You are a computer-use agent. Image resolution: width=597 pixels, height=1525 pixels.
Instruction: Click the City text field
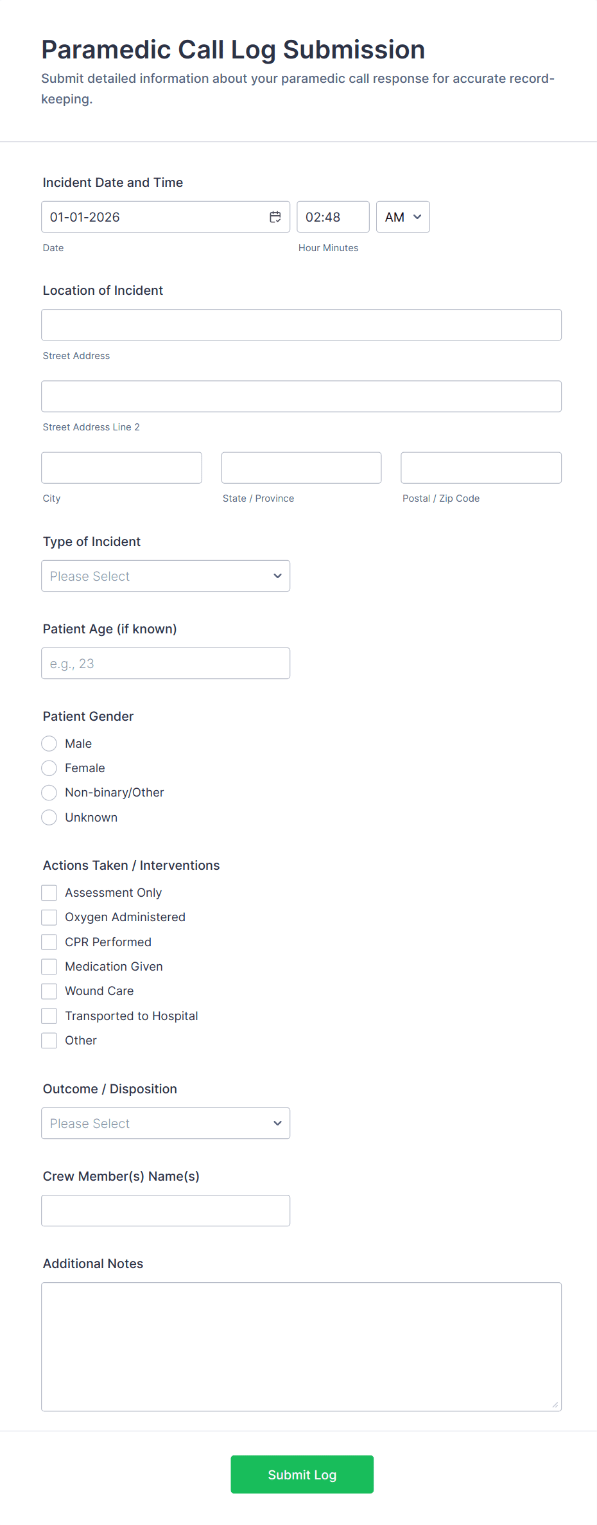pyautogui.click(x=121, y=468)
